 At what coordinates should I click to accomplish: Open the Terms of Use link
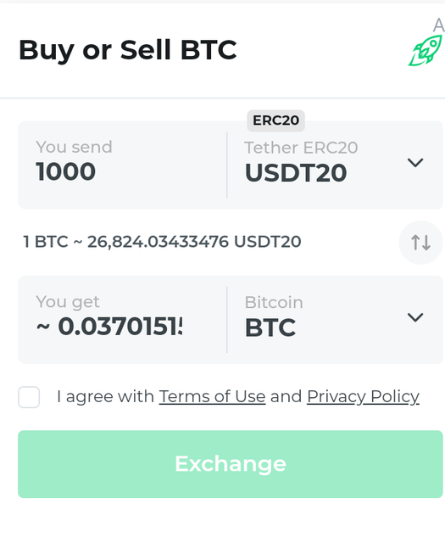pos(212,396)
